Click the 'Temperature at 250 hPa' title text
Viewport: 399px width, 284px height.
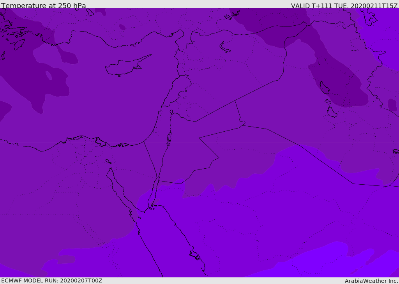pos(44,5)
